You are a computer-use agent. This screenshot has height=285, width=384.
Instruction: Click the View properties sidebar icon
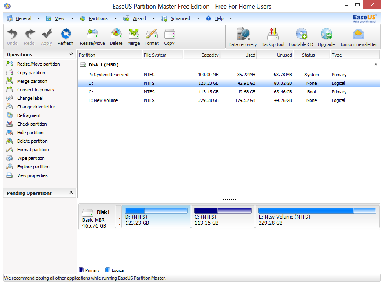point(9,175)
